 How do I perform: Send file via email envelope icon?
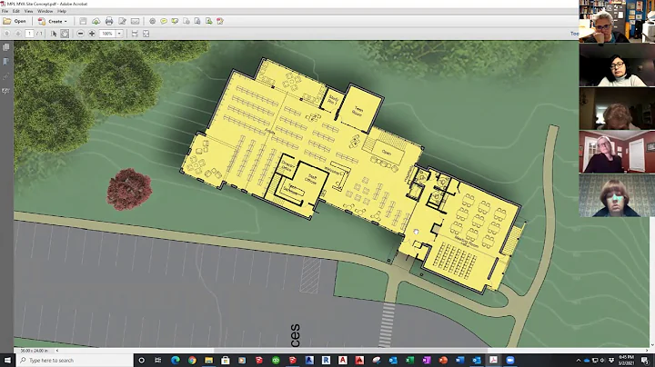135,21
